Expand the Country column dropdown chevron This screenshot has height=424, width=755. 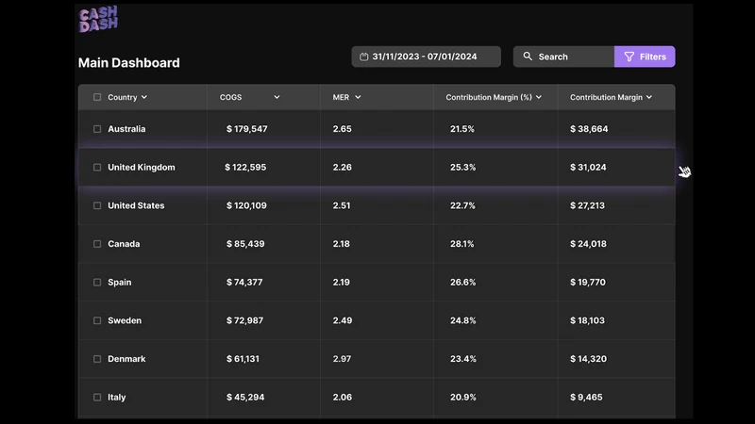[144, 97]
